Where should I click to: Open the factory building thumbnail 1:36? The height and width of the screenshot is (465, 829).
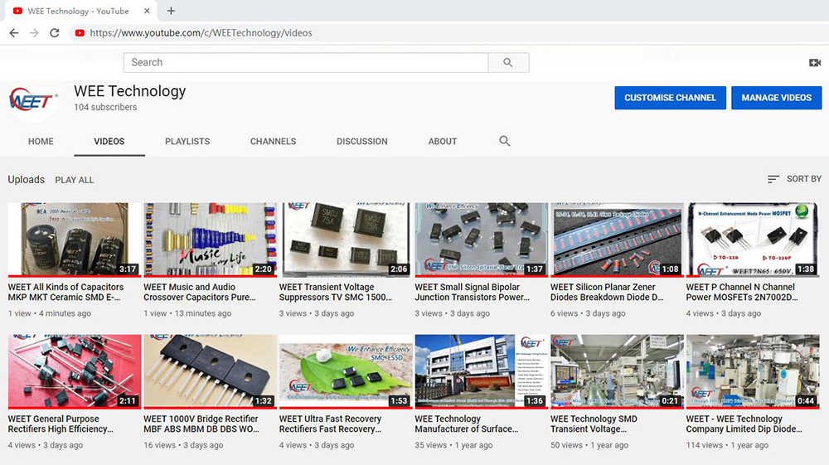[x=481, y=371]
